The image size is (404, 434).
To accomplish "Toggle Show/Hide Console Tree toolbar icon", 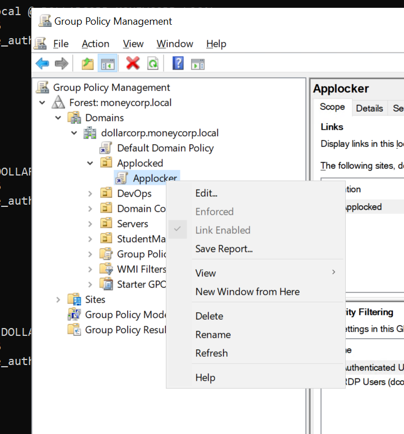I will click(108, 64).
